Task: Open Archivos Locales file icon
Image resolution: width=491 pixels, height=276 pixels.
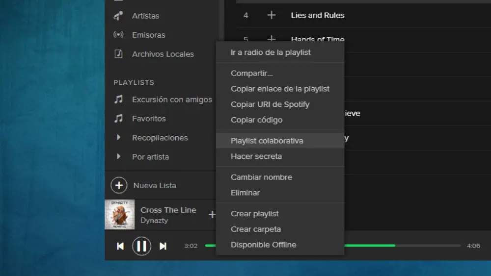Action: click(118, 54)
